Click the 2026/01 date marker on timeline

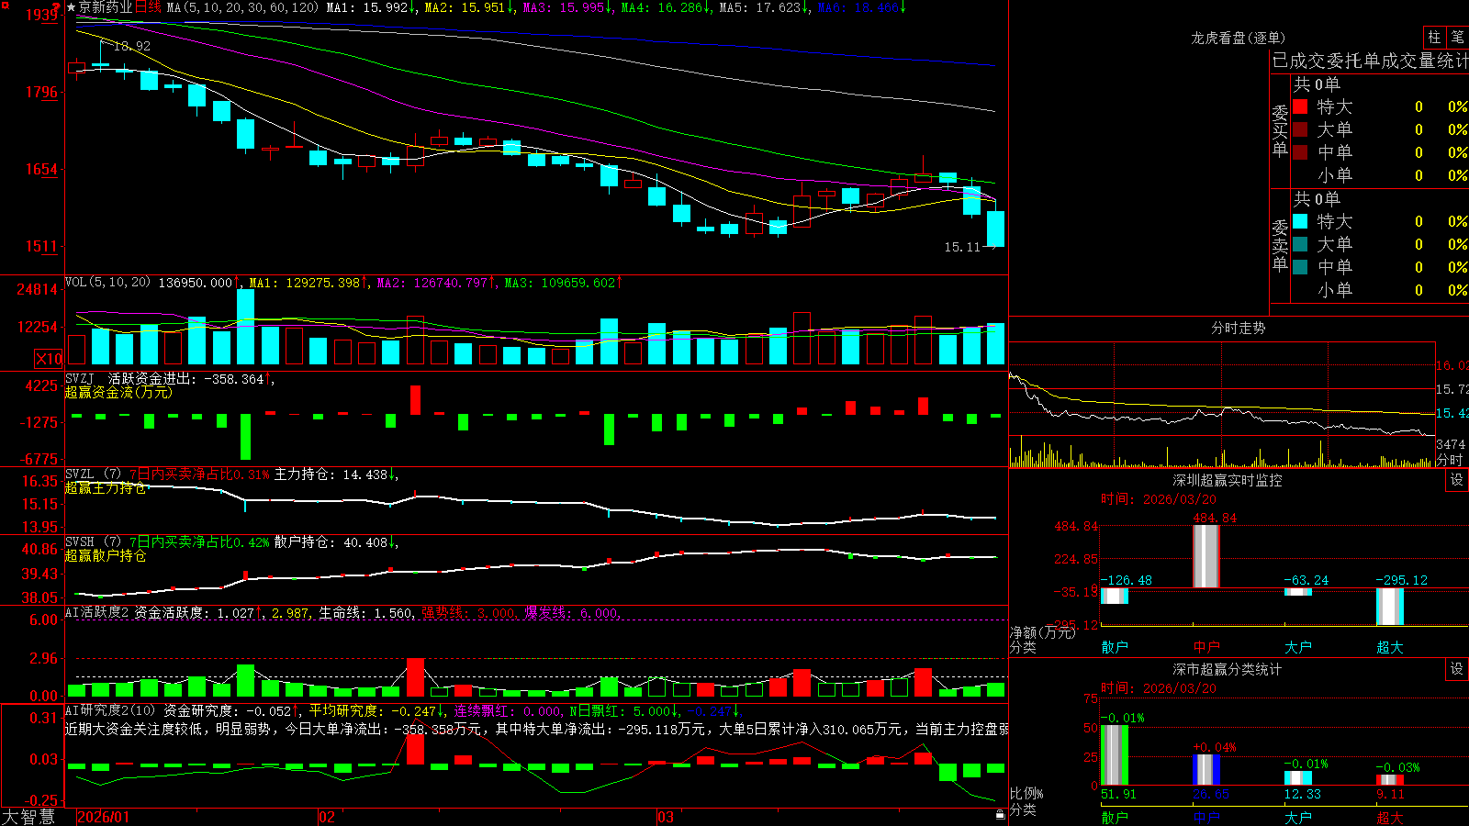click(x=103, y=817)
